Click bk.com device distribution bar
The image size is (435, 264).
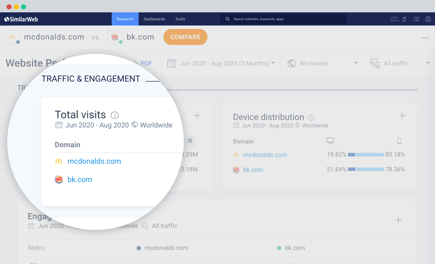tap(366, 169)
